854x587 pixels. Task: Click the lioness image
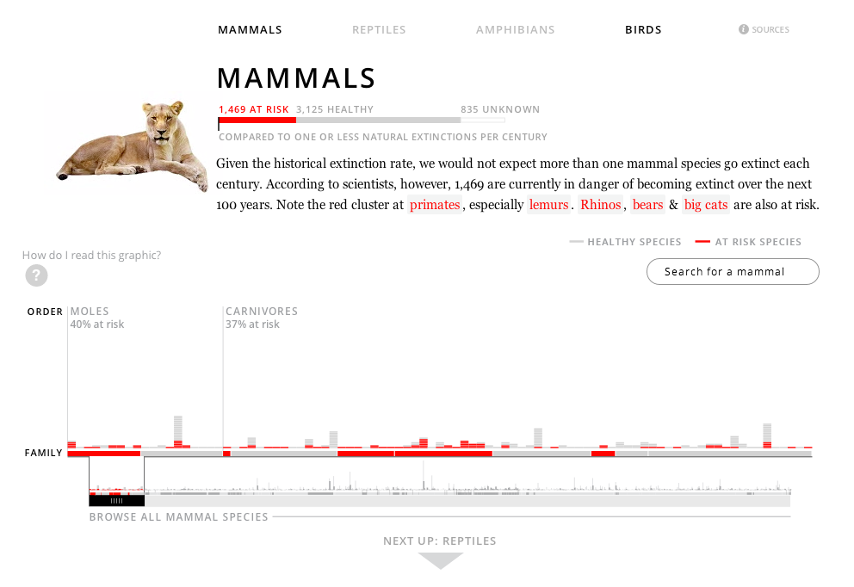132,145
